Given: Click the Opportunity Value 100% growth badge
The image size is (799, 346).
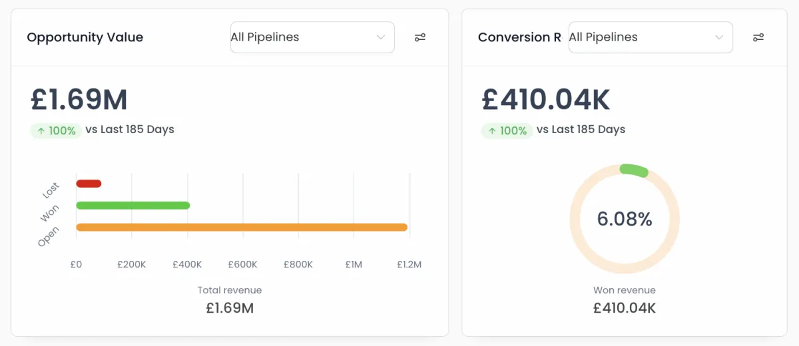Looking at the screenshot, I should pos(56,130).
